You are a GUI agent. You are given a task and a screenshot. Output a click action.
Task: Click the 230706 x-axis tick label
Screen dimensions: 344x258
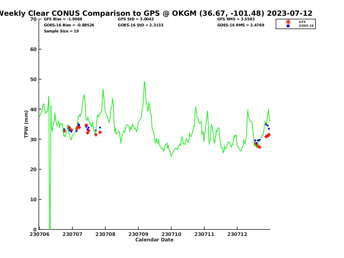tap(39, 234)
